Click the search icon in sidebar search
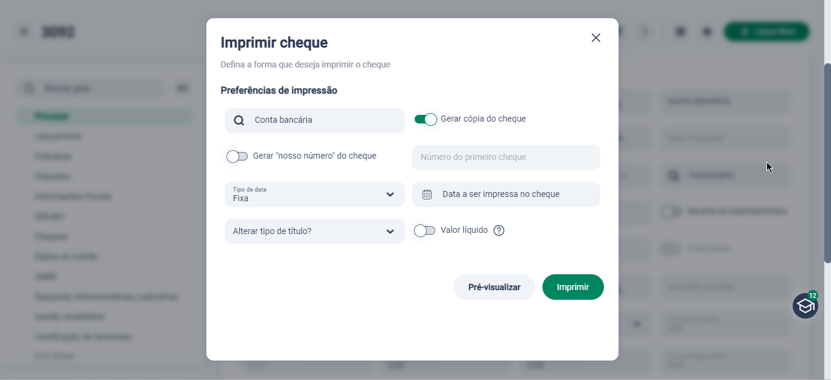 pos(29,88)
